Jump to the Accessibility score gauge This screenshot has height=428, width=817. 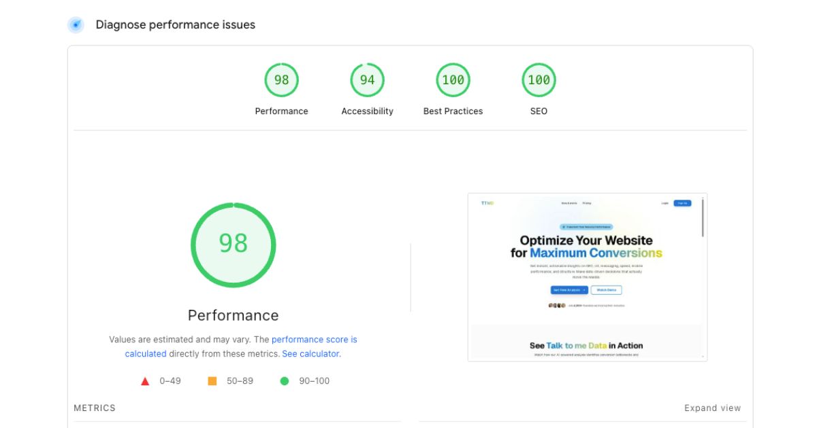367,80
